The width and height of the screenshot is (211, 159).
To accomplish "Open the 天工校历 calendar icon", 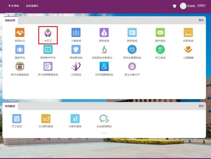I will pos(17,119).
